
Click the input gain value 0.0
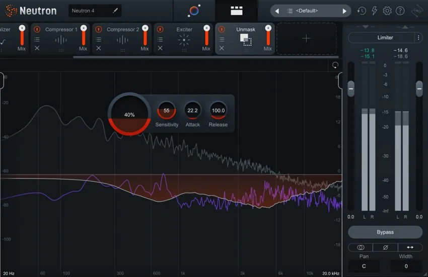point(351,217)
